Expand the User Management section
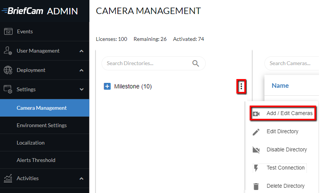Image resolution: width=322 pixels, height=193 pixels. point(81,51)
